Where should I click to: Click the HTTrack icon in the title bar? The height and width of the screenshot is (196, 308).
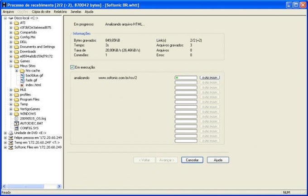4,5
